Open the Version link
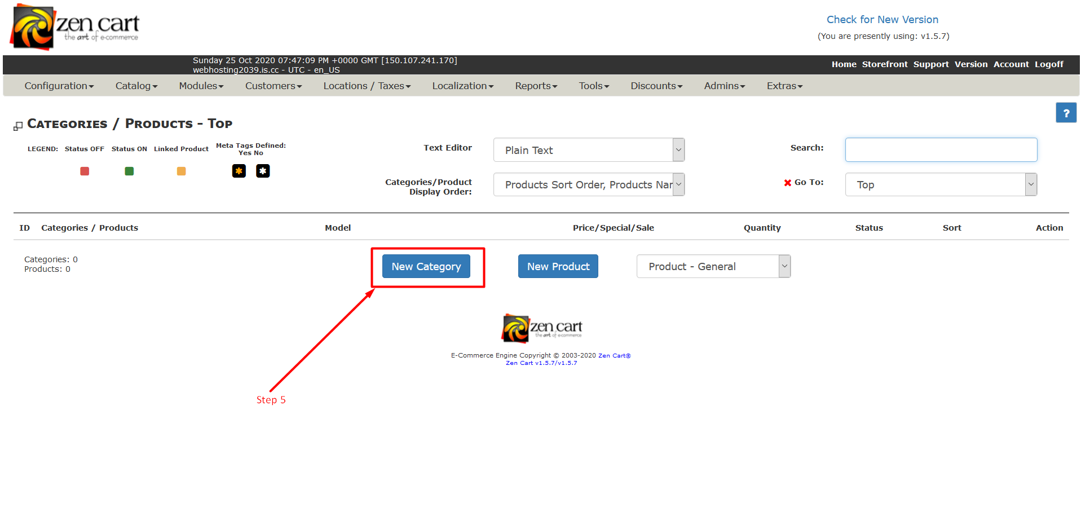This screenshot has width=1081, height=529. click(971, 64)
